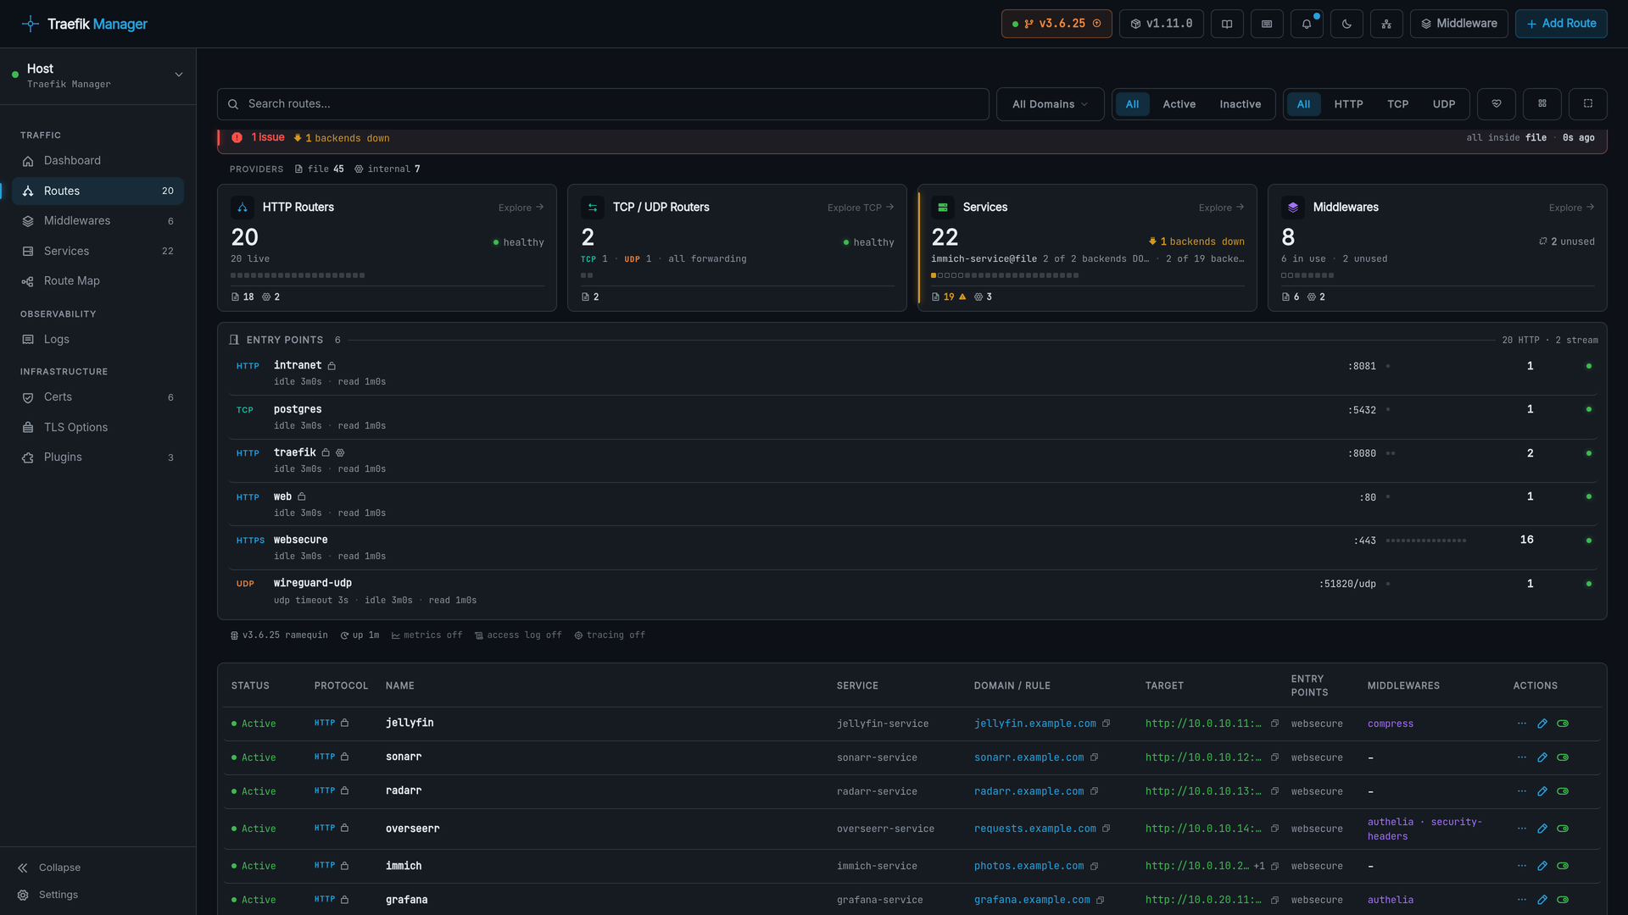Click the Add Route button
Screen dimensions: 1628x915
(x=1561, y=24)
